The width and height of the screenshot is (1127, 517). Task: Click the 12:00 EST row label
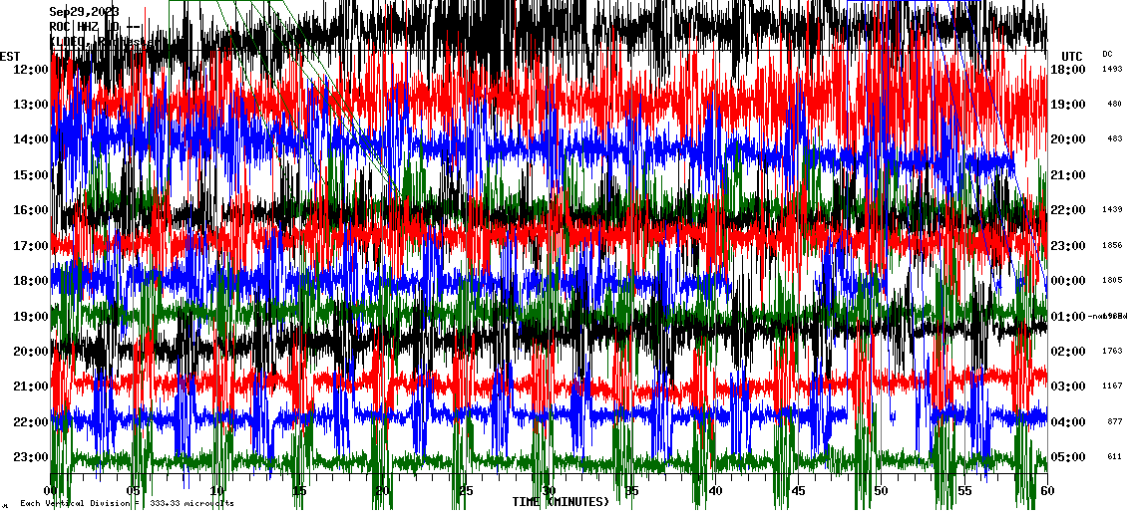click(30, 70)
